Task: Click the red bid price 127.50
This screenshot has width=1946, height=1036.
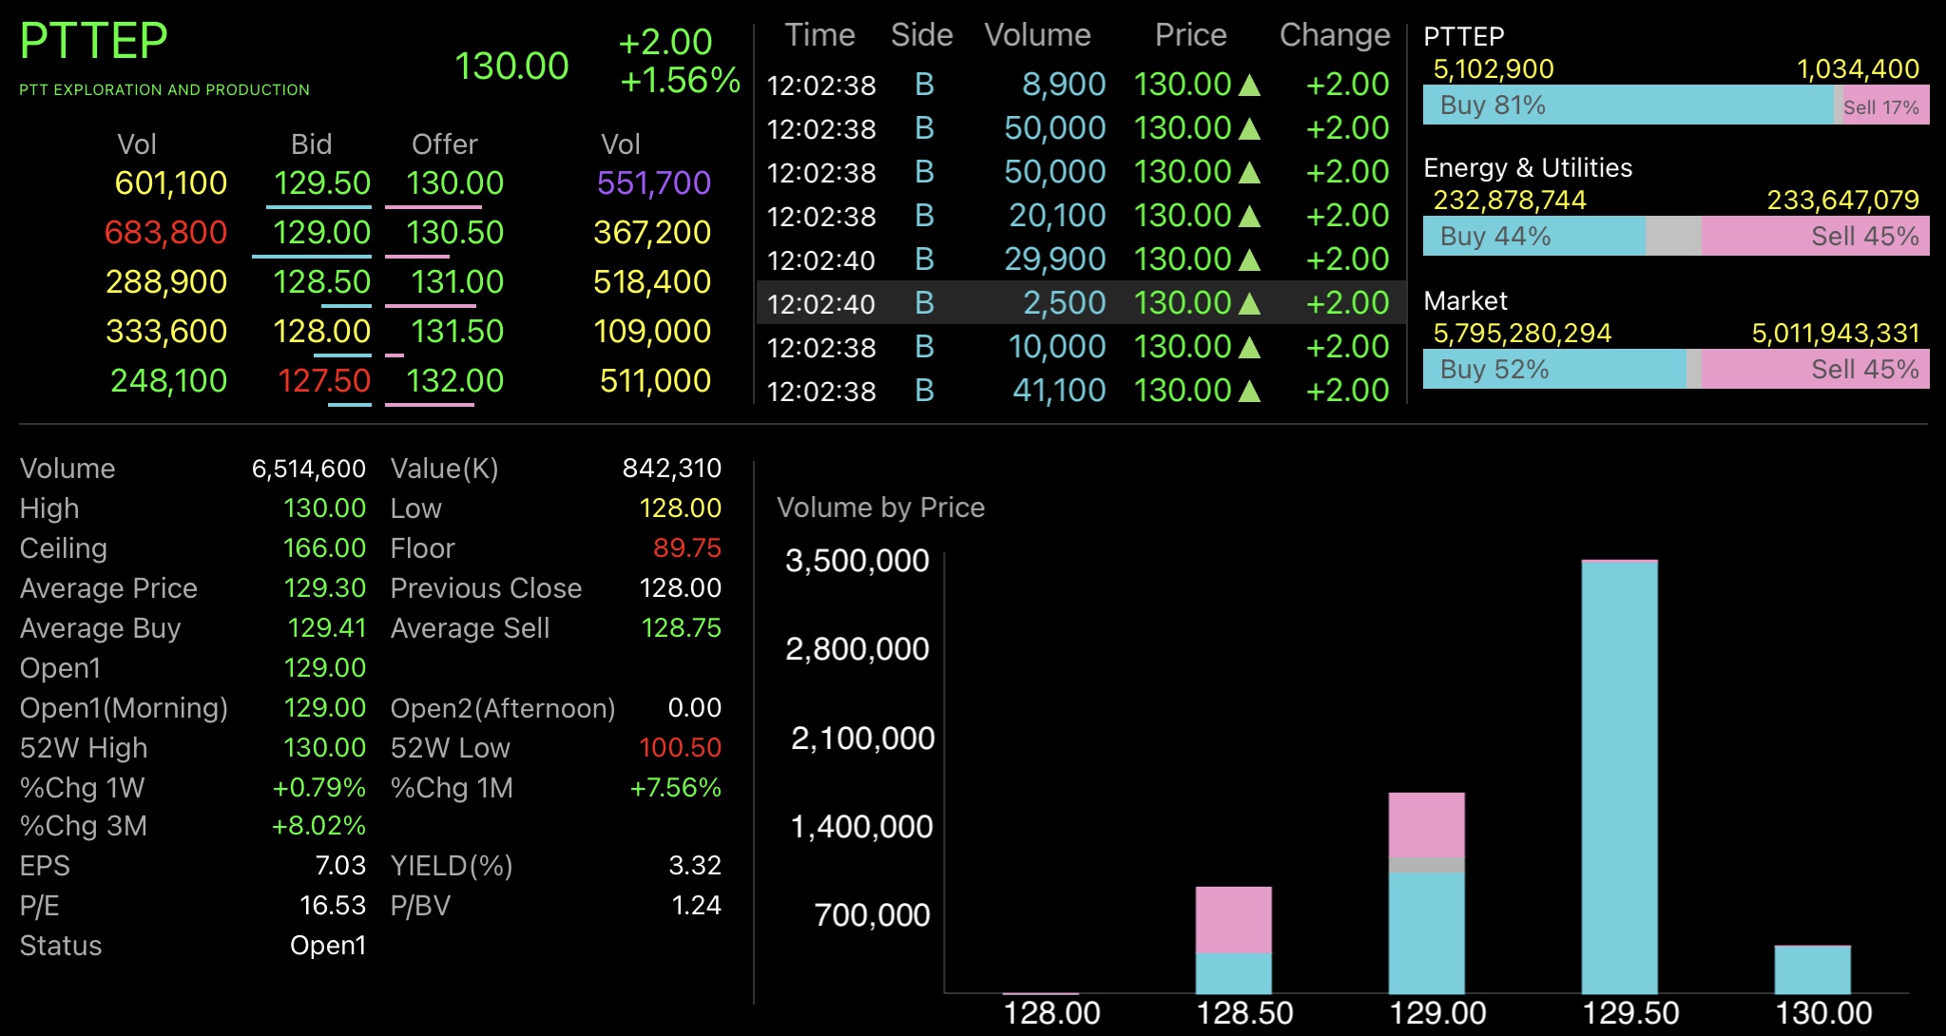Action: coord(323,380)
